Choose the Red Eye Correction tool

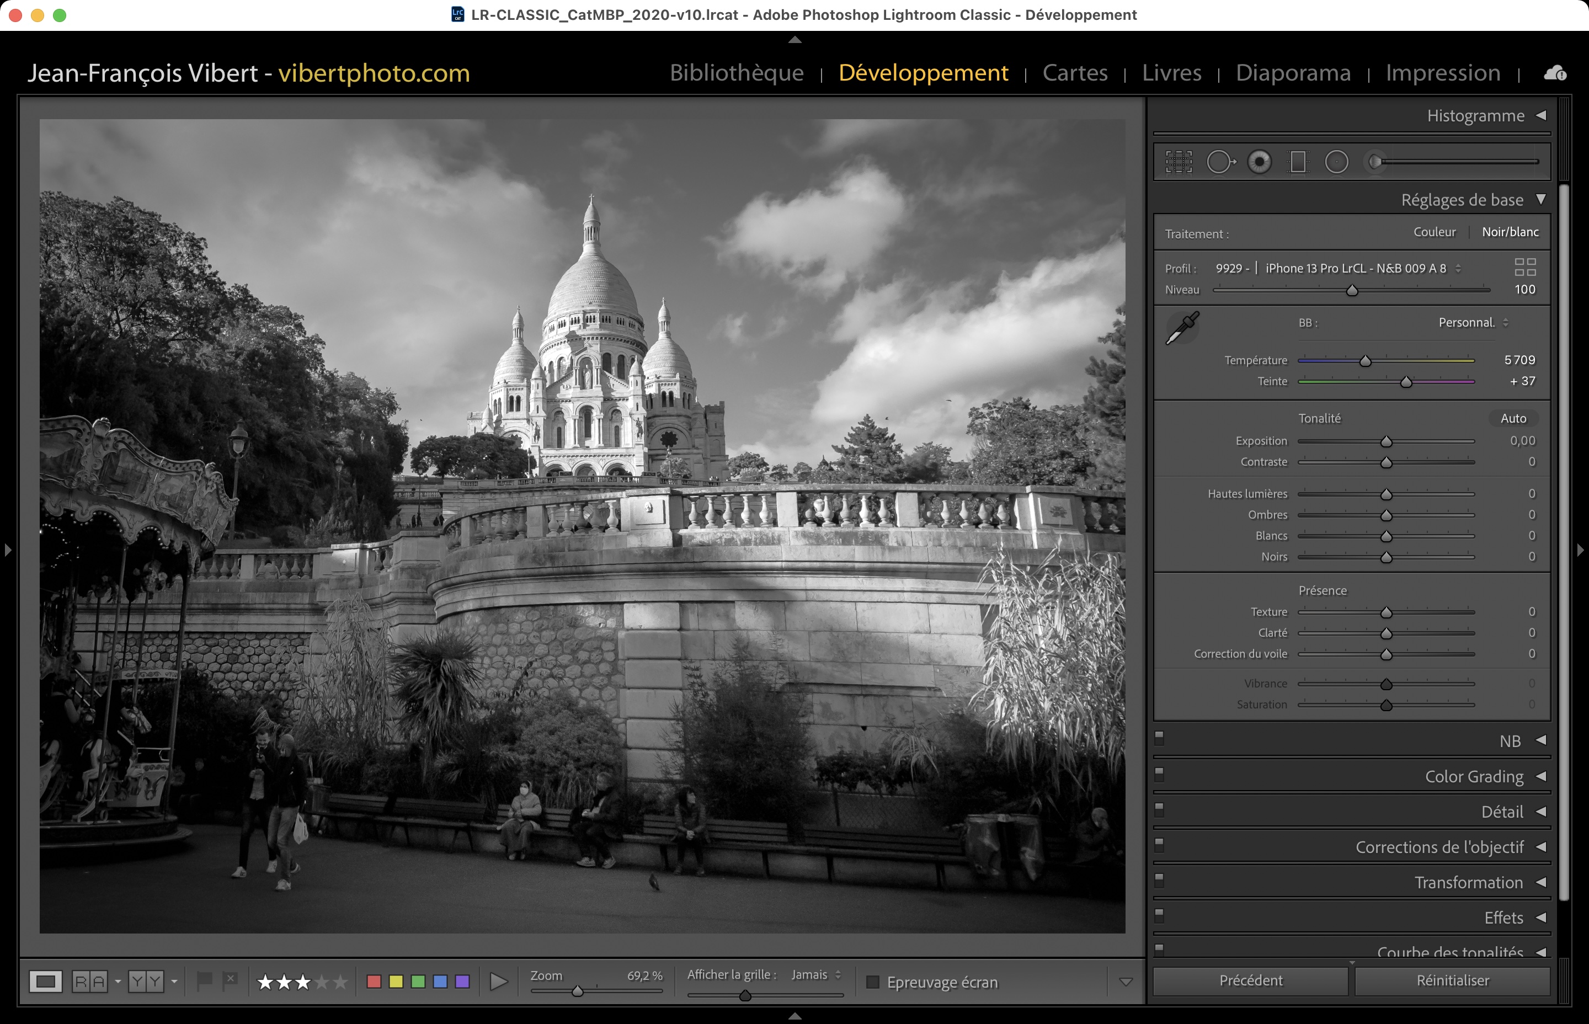[x=1259, y=162]
